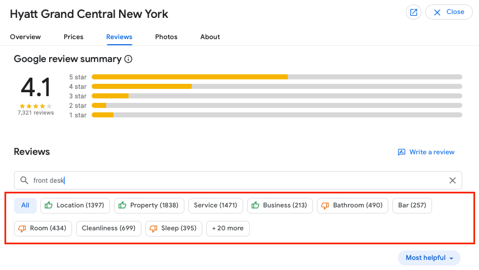Filter reviews by Cleanliness (699)

coord(109,229)
